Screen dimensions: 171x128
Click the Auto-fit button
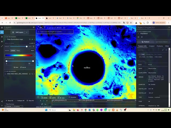(x=23, y=67)
